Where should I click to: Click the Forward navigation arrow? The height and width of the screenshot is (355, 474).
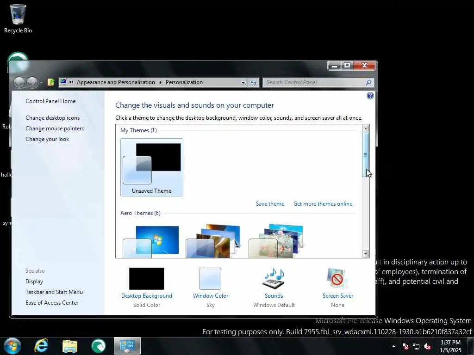(32, 82)
